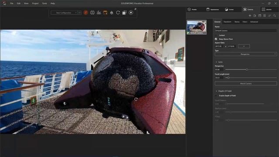
Task: Click the import file icon in Cameras panel
Action: coord(255,16)
